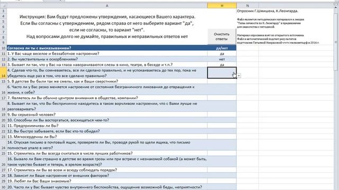
Task: Select question "12. Вы быстро забываете, если Вас кто-то обидел?"
Action: 107,131
